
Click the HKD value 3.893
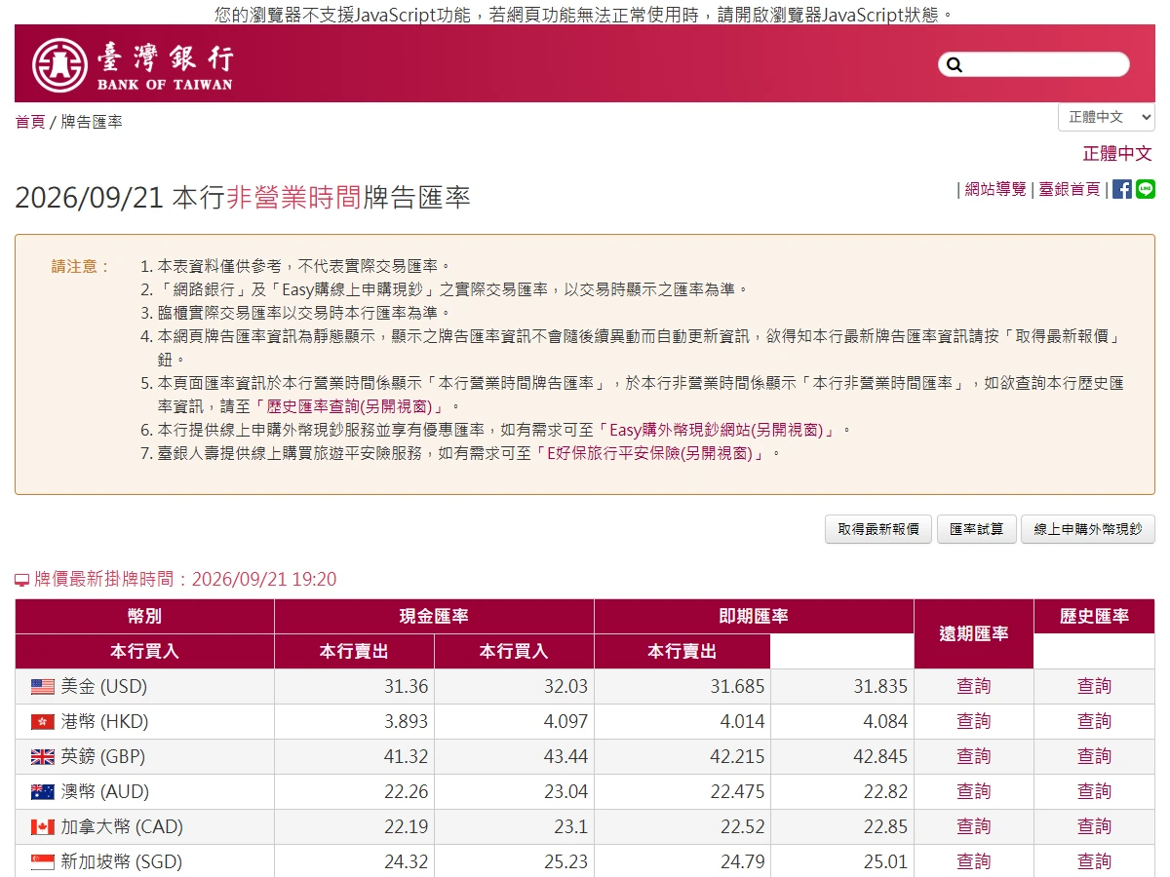click(x=406, y=721)
